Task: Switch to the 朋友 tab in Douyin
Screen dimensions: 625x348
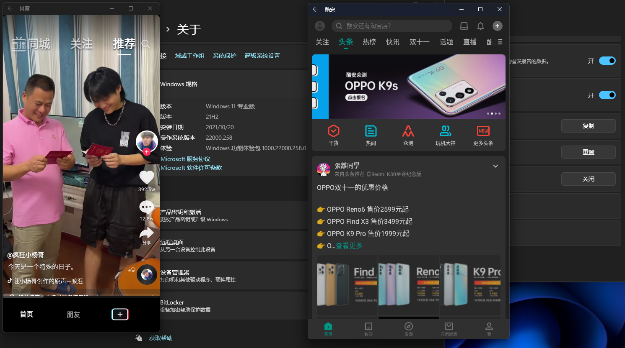Action: (x=73, y=315)
